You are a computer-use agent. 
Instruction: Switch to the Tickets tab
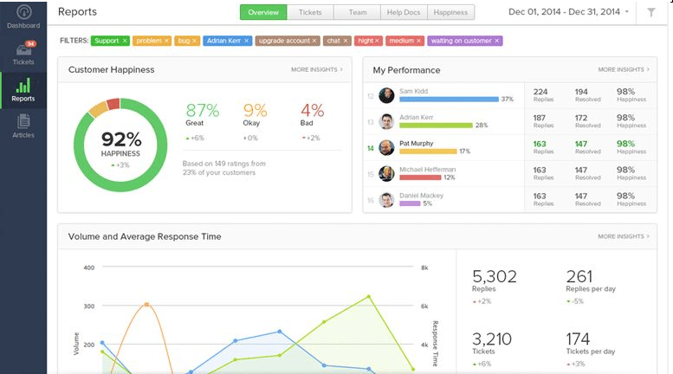tap(310, 12)
